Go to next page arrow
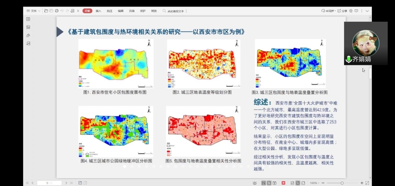395x186 pixels. pyautogui.click(x=66, y=183)
